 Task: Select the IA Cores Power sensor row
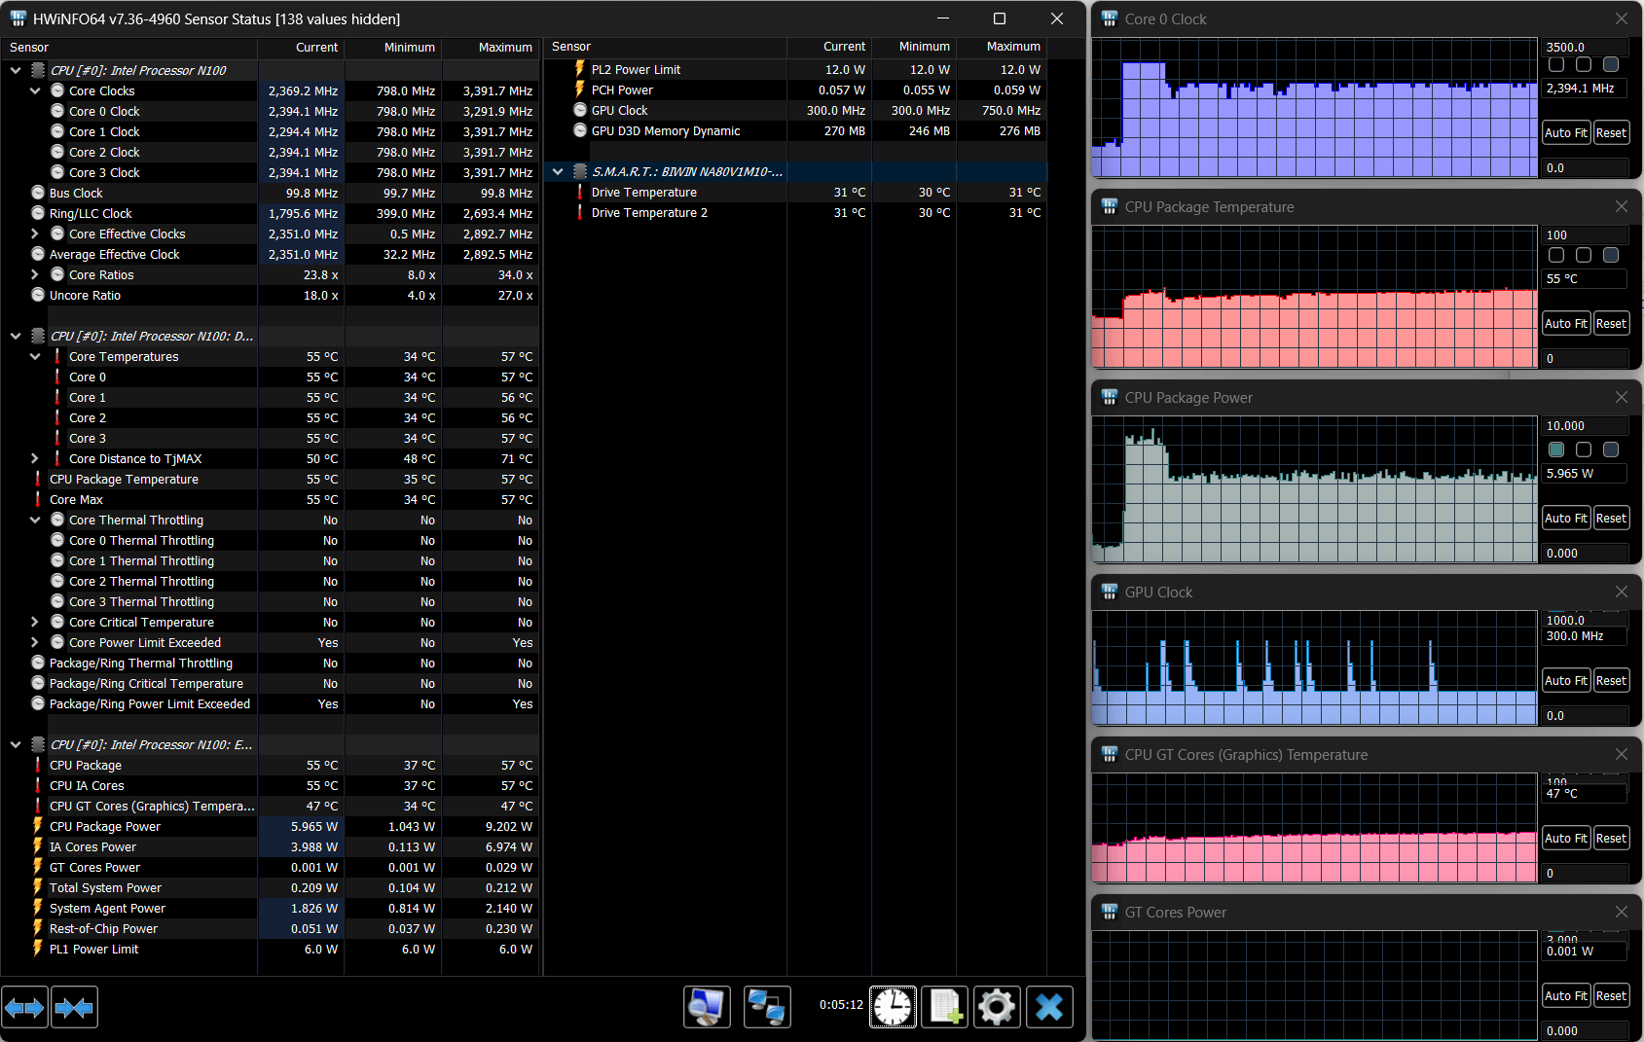pos(92,847)
